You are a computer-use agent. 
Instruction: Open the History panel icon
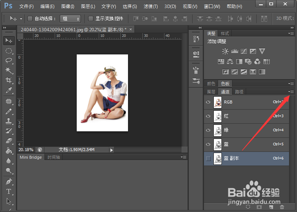196,39
